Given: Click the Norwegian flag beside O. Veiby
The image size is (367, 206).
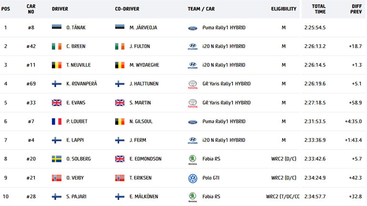Looking at the screenshot, I should pyautogui.click(x=57, y=178).
